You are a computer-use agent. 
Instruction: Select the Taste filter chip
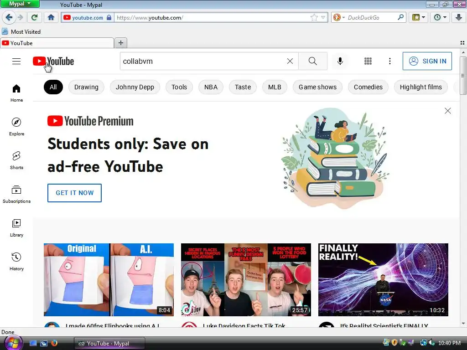243,87
